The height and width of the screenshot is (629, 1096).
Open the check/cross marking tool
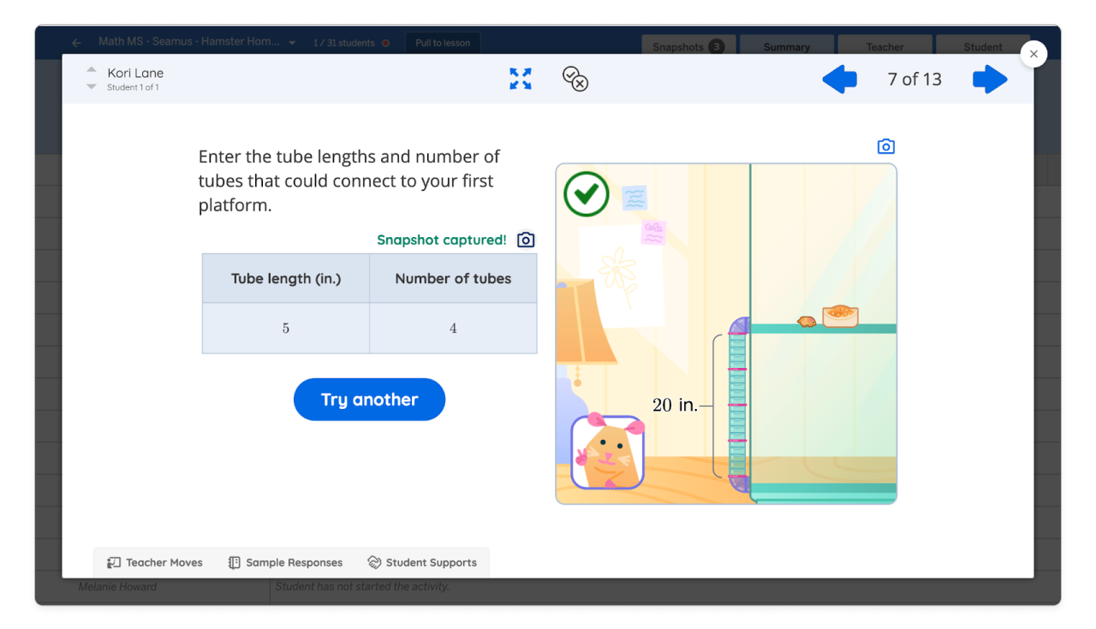(x=575, y=79)
